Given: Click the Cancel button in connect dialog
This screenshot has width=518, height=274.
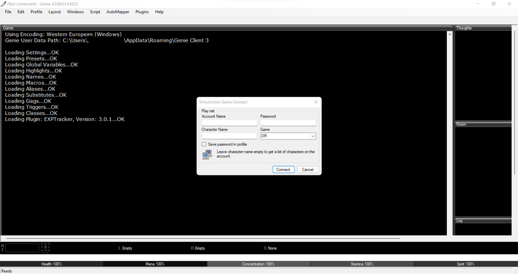Looking at the screenshot, I should 308,169.
